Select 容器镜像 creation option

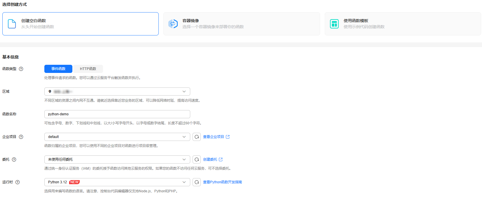pos(242,24)
